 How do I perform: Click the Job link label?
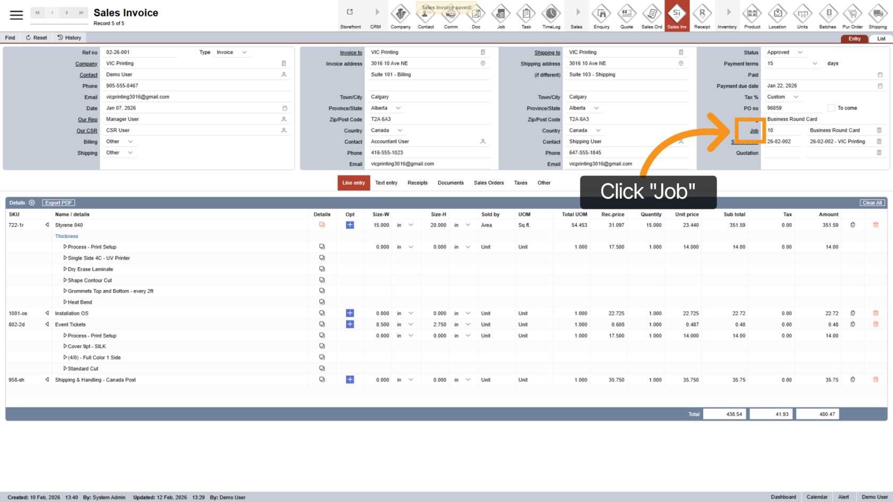coord(754,131)
